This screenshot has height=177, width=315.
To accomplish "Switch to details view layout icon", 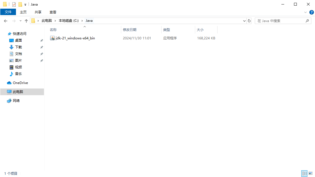I will (x=304, y=173).
